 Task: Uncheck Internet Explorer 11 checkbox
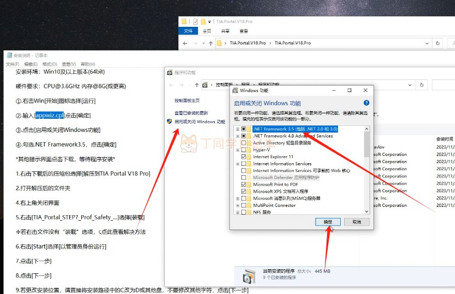(x=244, y=157)
